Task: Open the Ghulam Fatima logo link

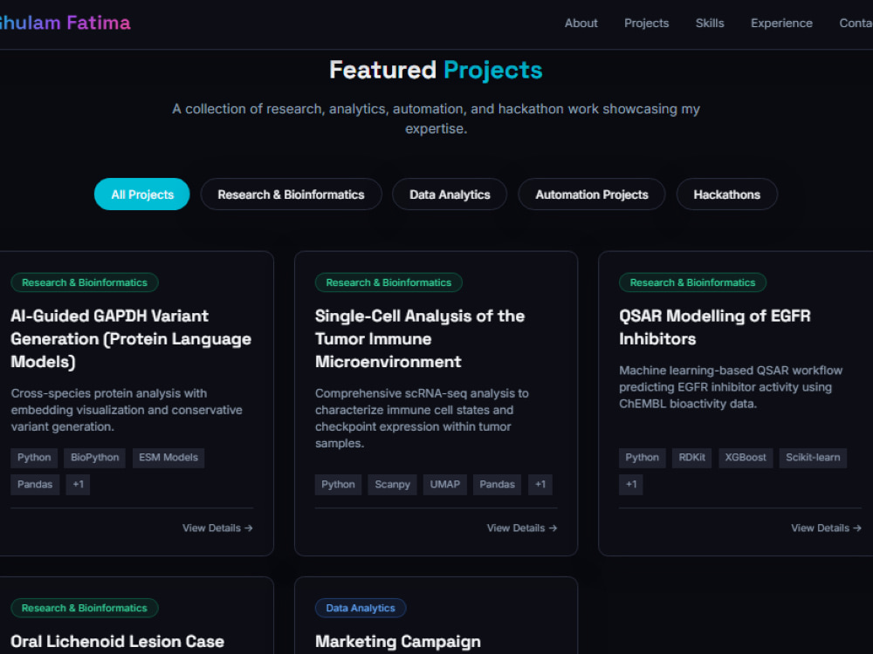Action: [x=65, y=23]
